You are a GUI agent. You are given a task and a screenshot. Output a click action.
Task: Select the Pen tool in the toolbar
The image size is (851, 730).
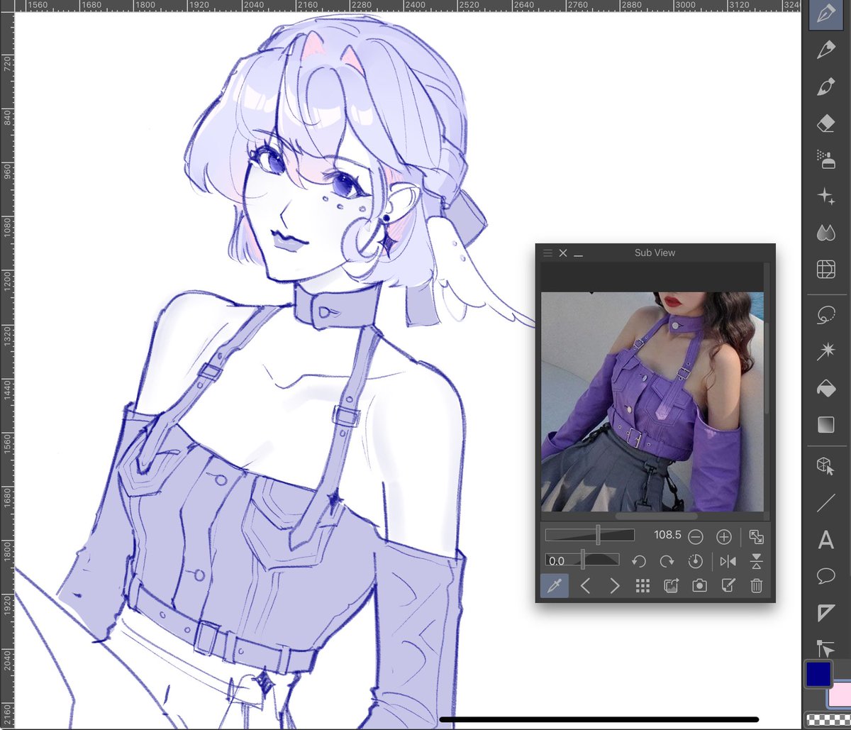coord(826,14)
